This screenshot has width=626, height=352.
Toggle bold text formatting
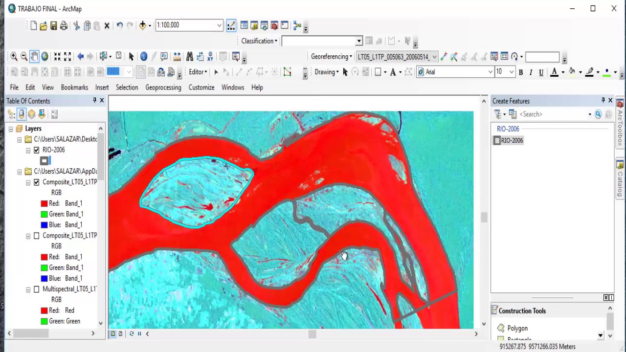point(521,72)
